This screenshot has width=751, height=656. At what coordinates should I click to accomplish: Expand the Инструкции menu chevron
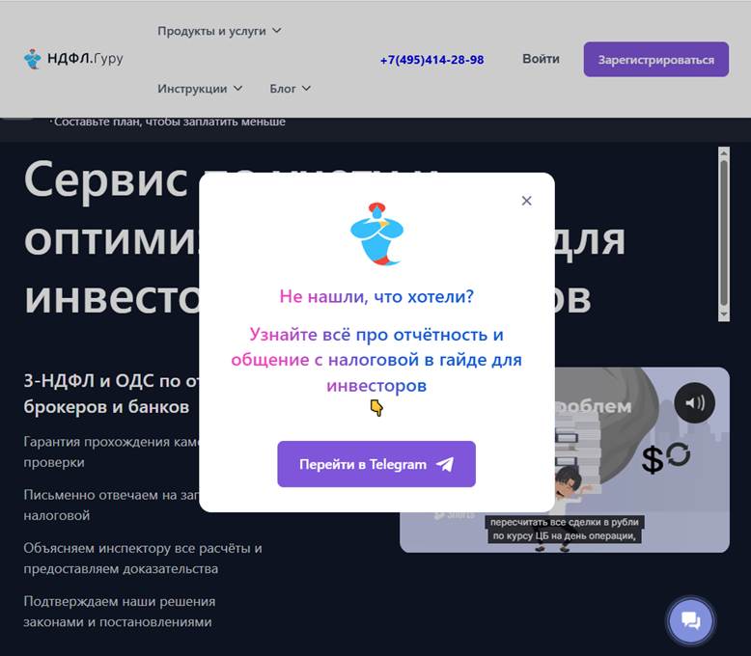[238, 89]
